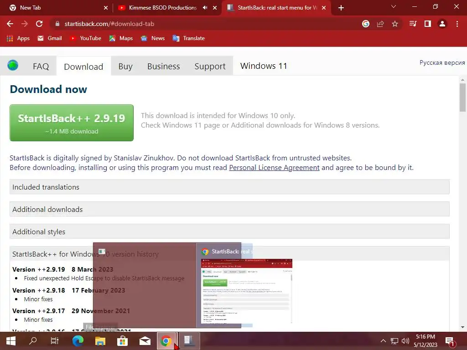Switch to Русская версия language link
The image size is (467, 350).
[442, 62]
